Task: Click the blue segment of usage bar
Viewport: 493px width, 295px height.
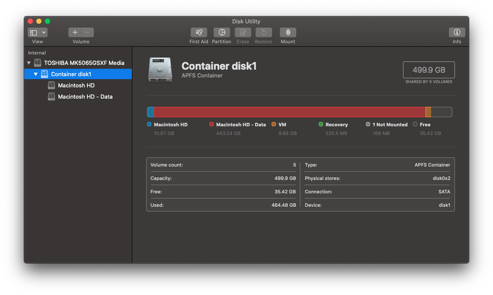Action: 150,112
